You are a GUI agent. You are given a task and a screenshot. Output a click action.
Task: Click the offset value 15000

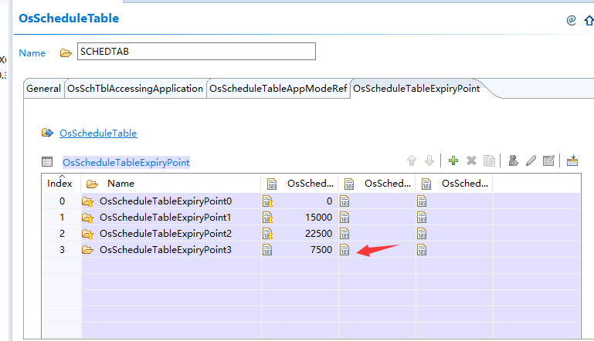tap(318, 218)
